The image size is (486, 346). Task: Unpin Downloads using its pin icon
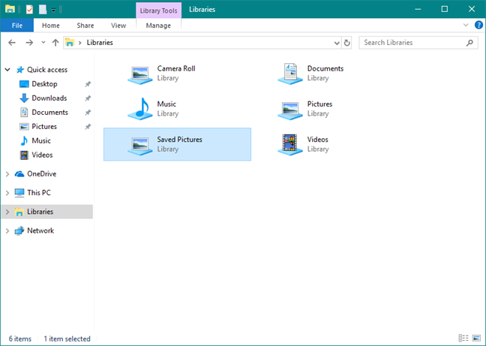point(88,98)
